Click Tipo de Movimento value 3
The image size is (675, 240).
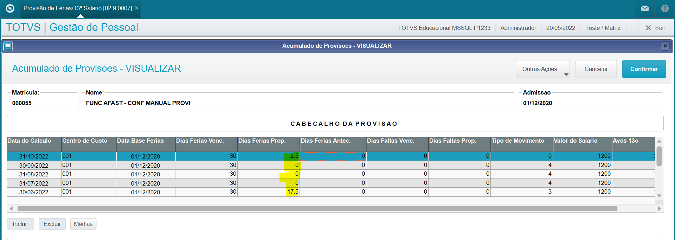(x=522, y=192)
